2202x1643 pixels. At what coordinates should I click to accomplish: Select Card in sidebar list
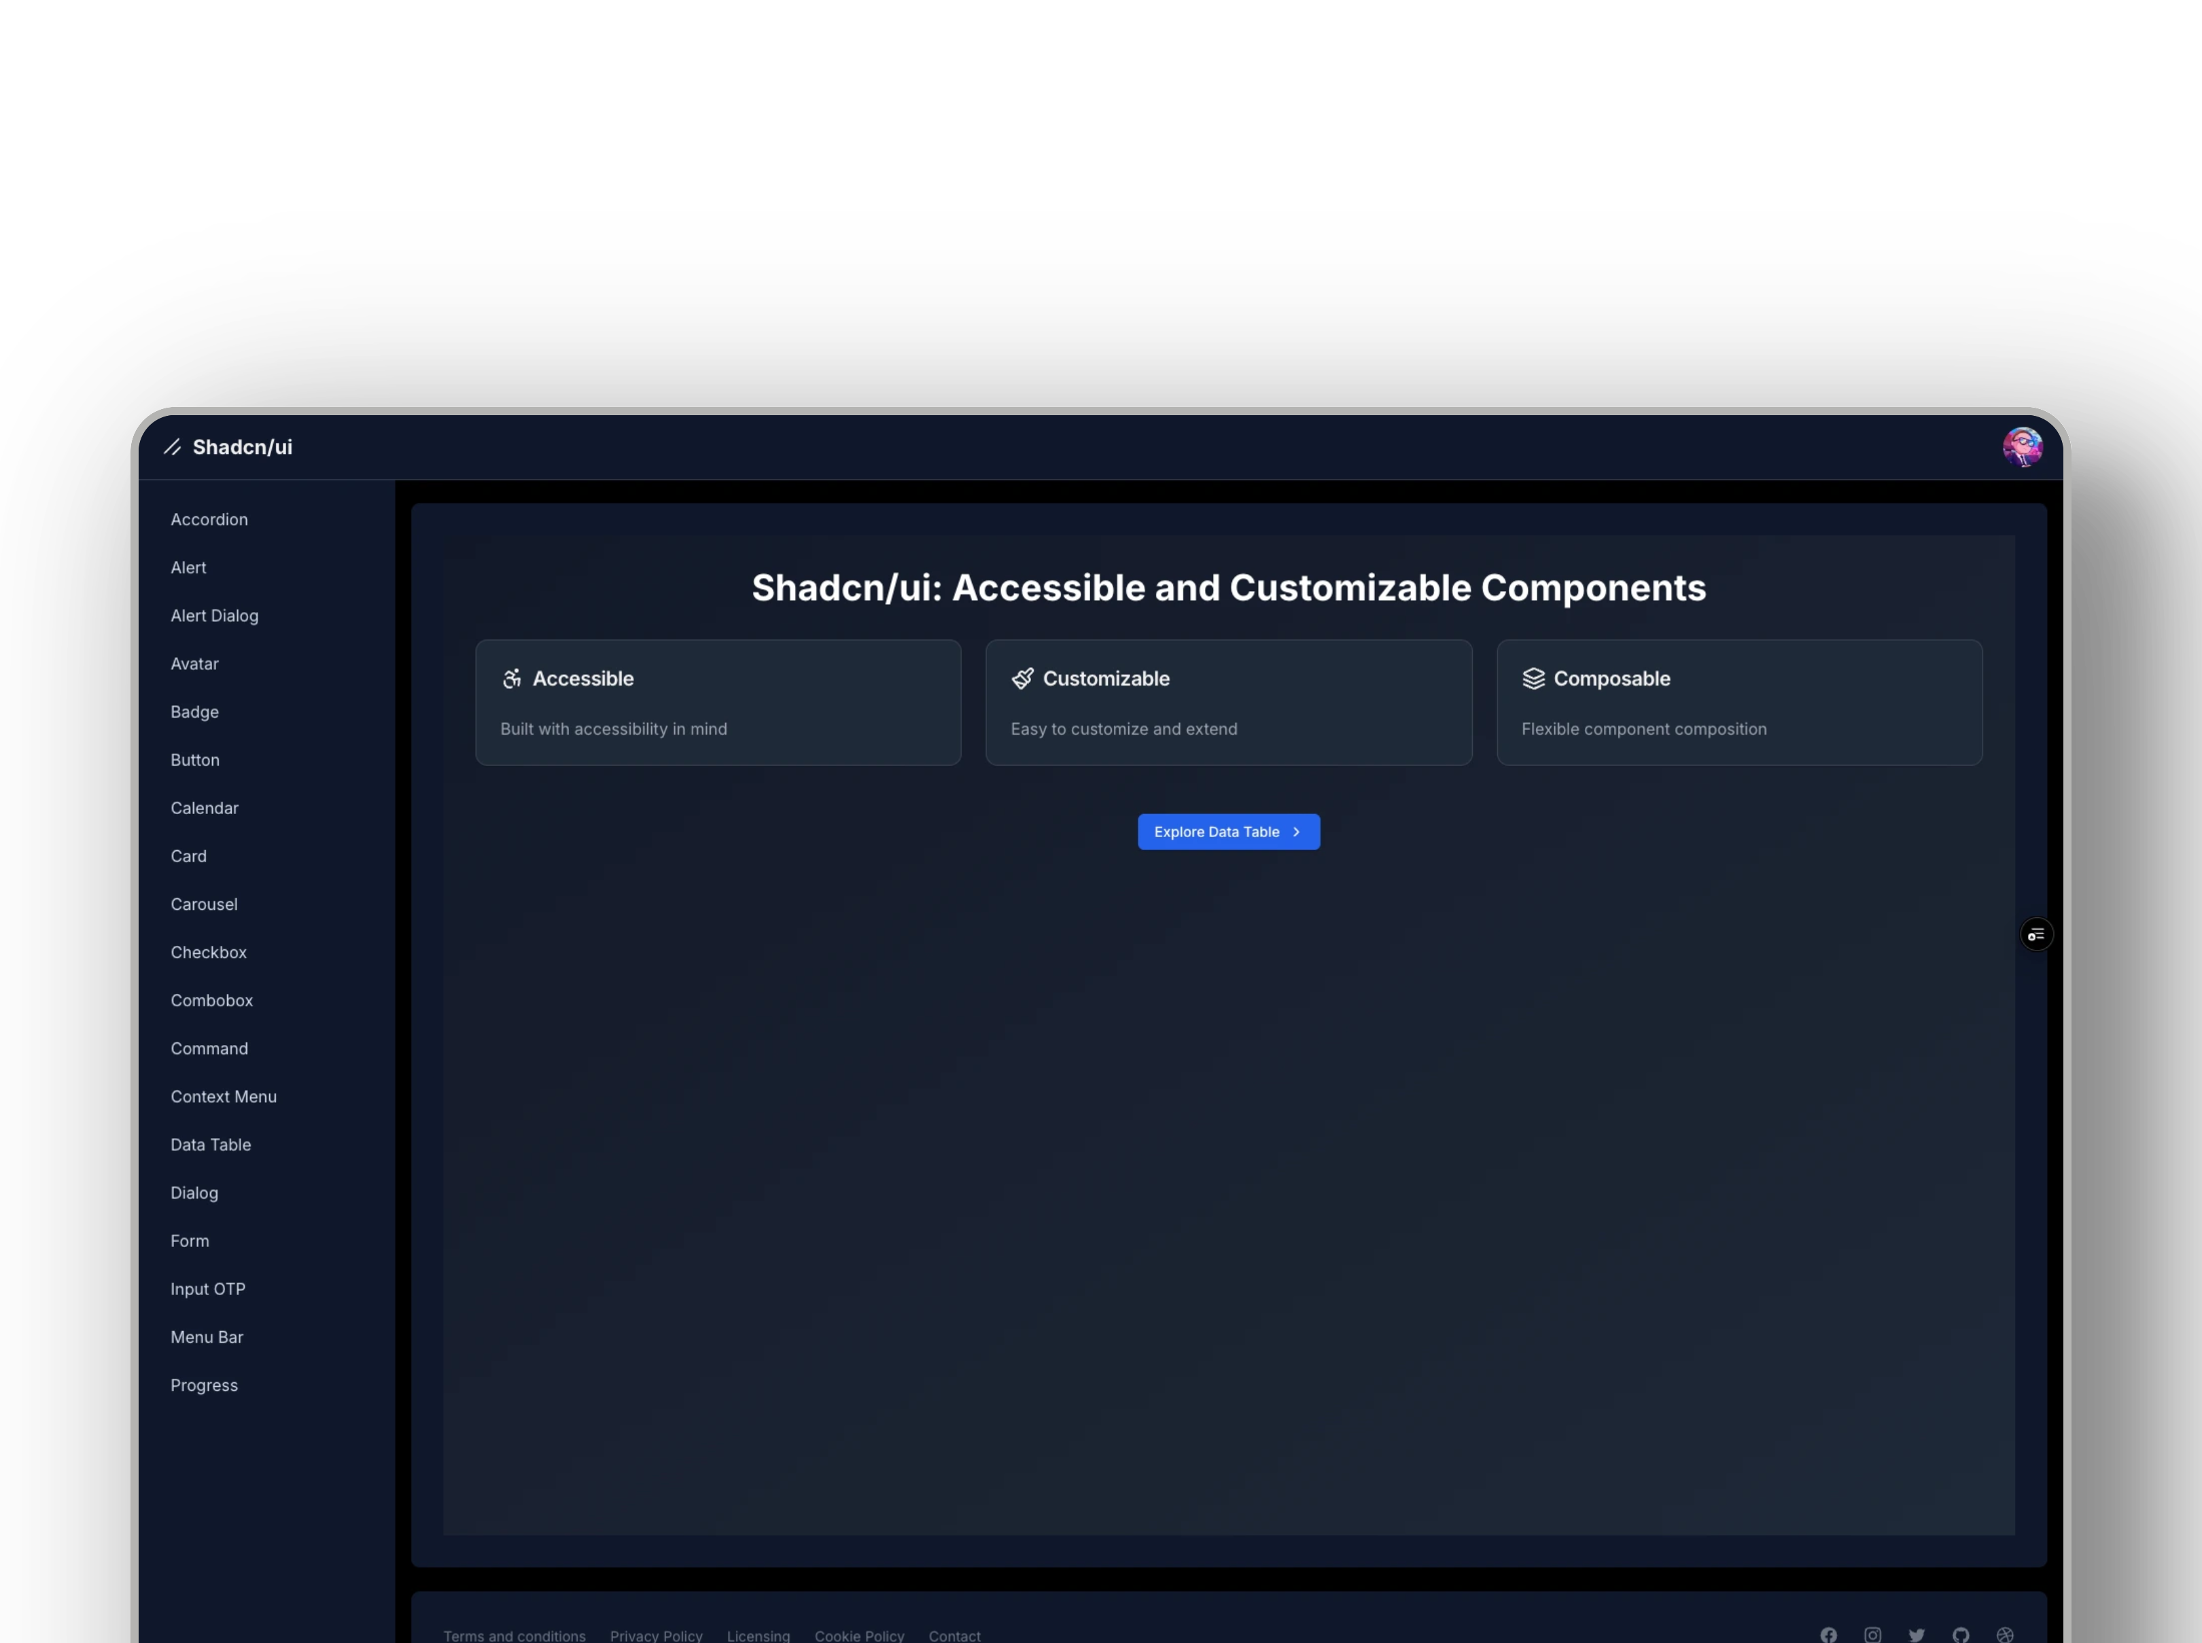point(188,856)
